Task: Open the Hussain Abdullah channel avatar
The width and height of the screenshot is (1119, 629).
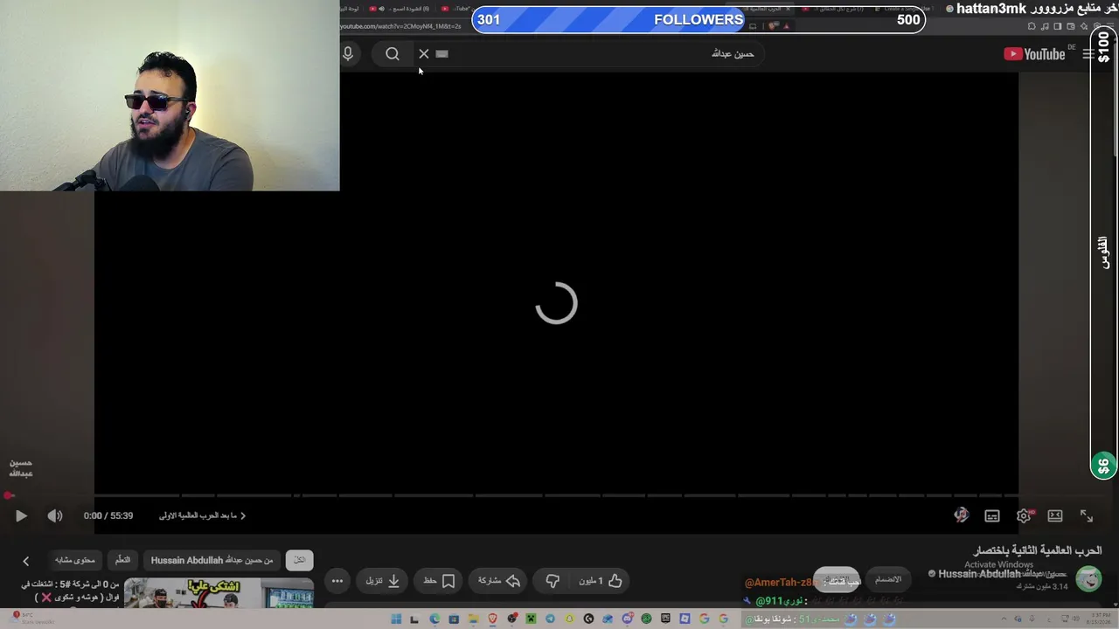Action: [1088, 579]
